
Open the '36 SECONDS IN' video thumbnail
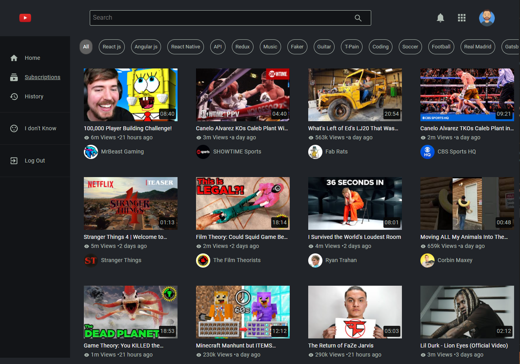pos(355,203)
